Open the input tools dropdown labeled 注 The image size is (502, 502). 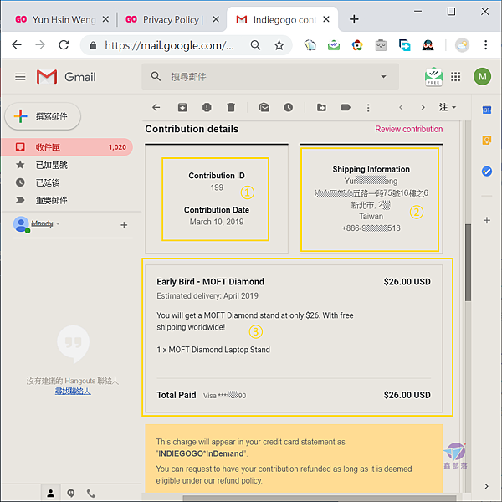pyautogui.click(x=448, y=107)
